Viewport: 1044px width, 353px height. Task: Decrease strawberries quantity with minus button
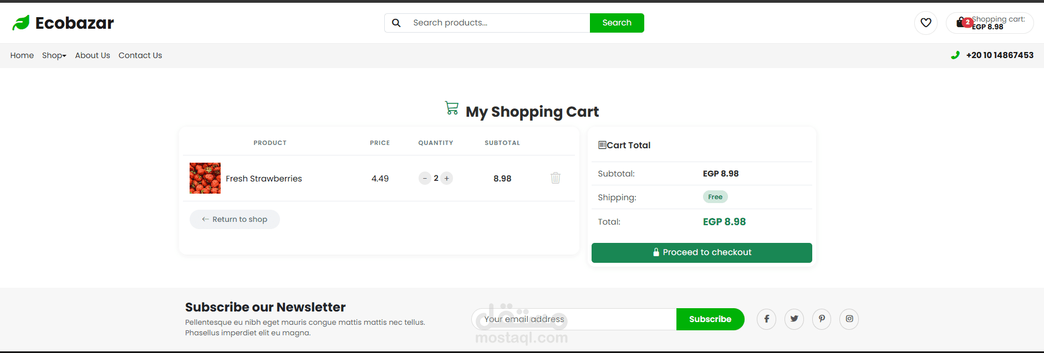[425, 178]
